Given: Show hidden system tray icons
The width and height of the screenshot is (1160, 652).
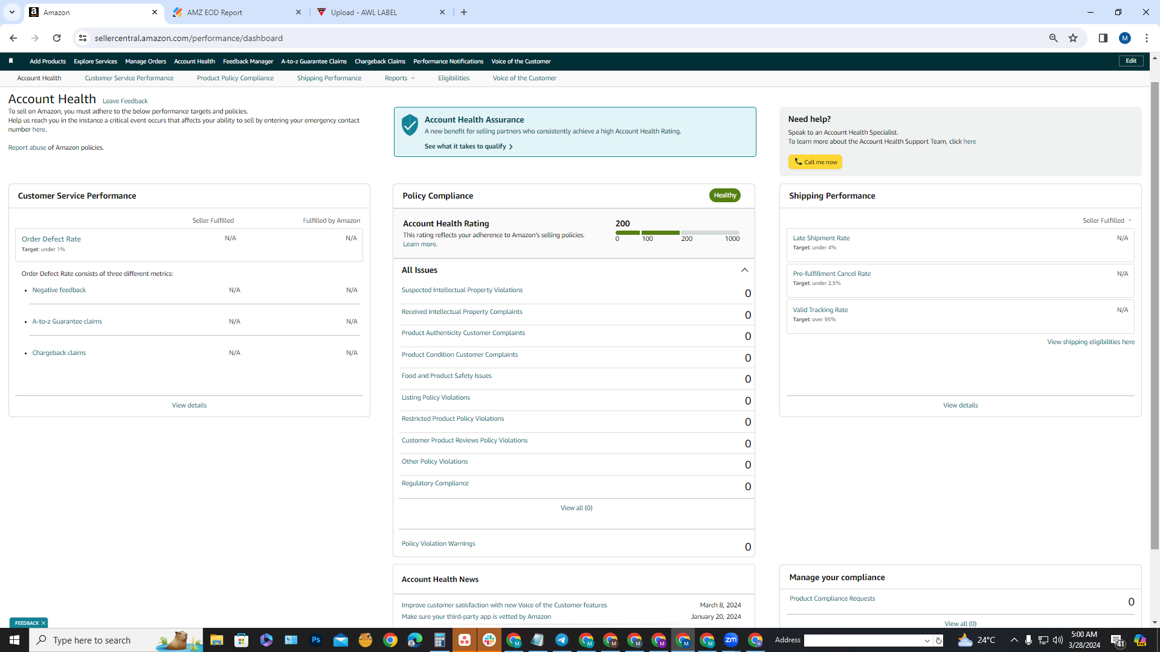Looking at the screenshot, I should click(1014, 640).
